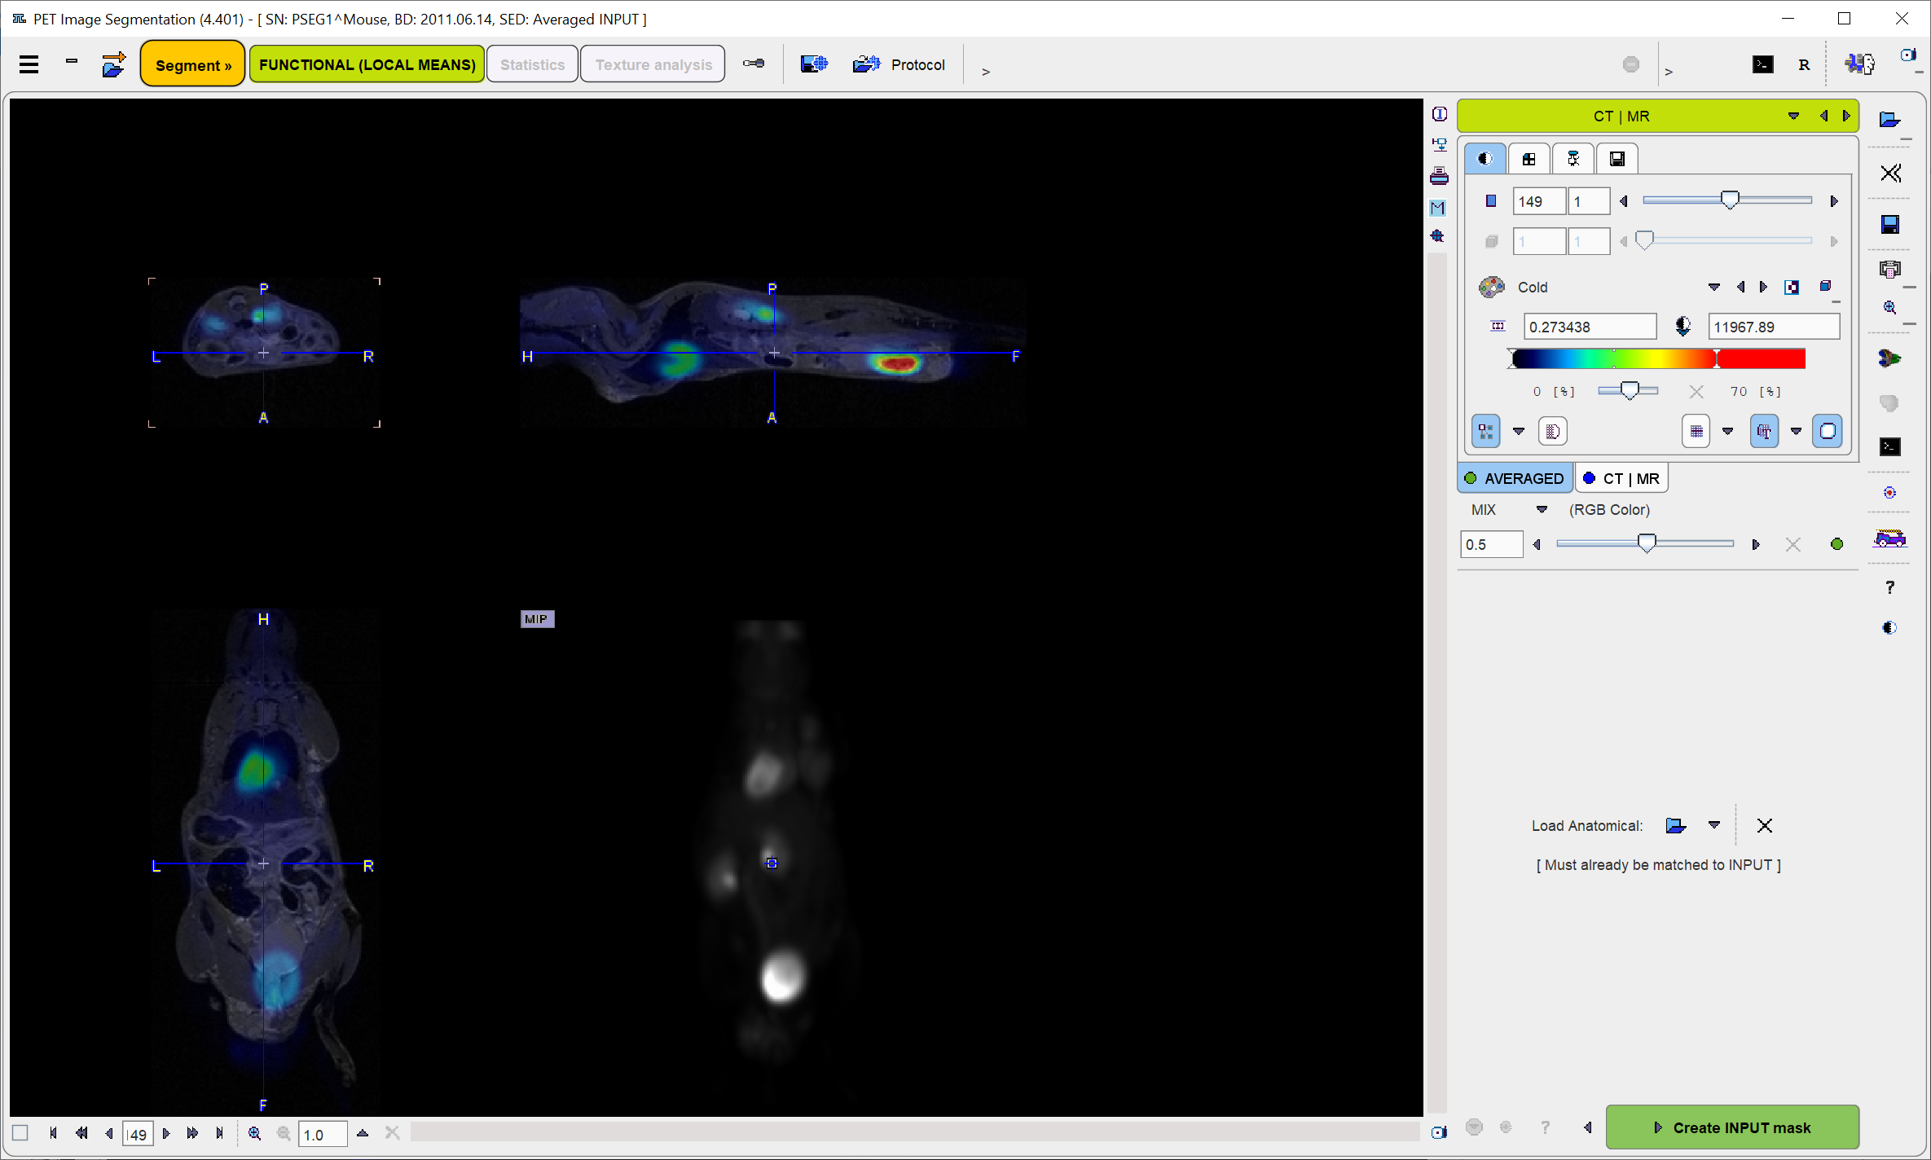Viewport: 1931px width, 1160px height.
Task: Click the back arrow near Create INPUT mask
Action: [x=1587, y=1127]
